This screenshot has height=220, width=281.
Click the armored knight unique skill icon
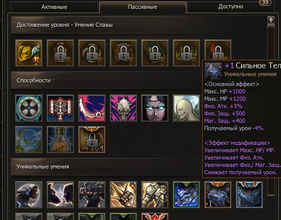click(x=155, y=195)
